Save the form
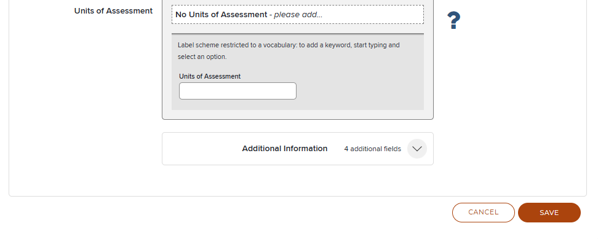The height and width of the screenshot is (239, 598). point(549,213)
